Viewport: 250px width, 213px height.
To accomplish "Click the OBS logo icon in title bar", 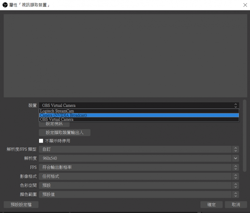I will (5, 5).
